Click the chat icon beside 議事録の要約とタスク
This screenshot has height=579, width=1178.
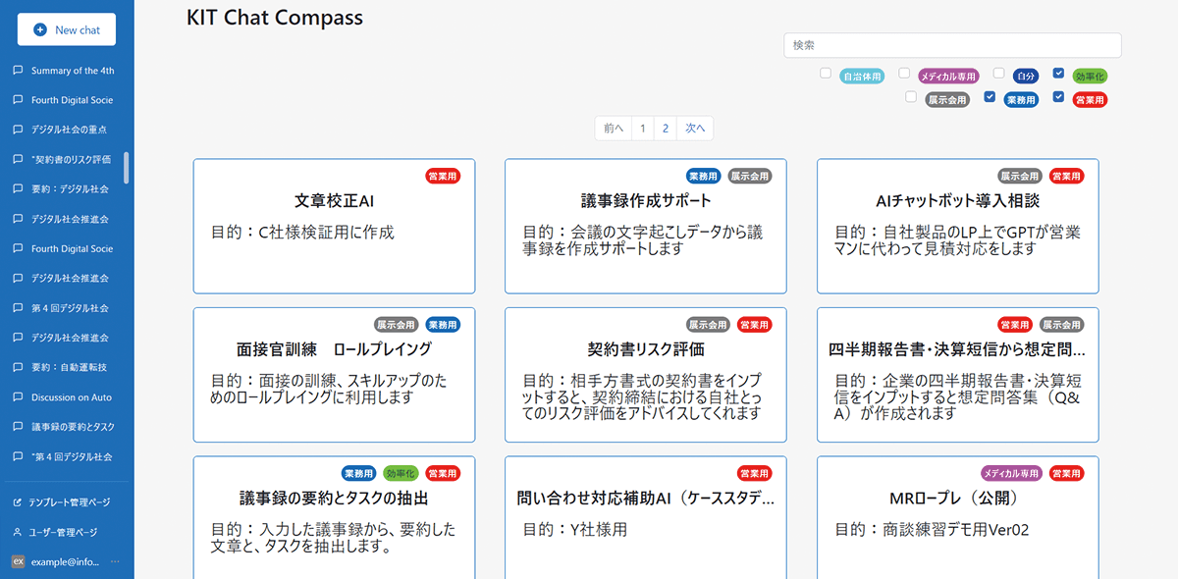pos(16,426)
